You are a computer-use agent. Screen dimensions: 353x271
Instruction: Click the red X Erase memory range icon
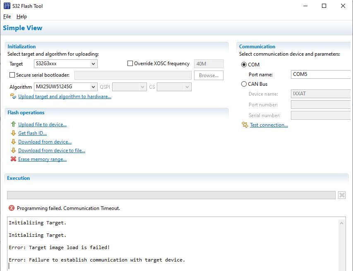click(x=14, y=159)
